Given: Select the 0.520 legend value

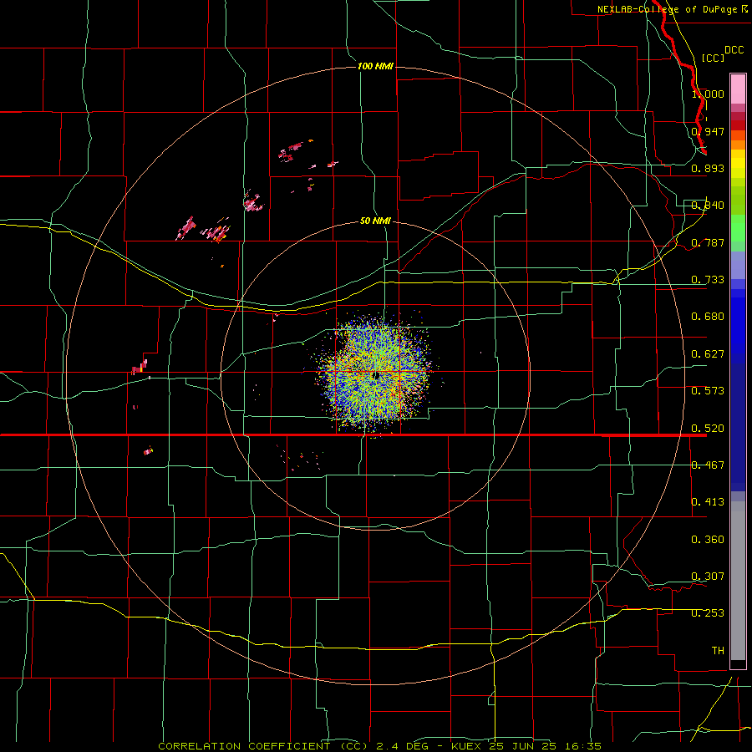Looking at the screenshot, I should (708, 429).
